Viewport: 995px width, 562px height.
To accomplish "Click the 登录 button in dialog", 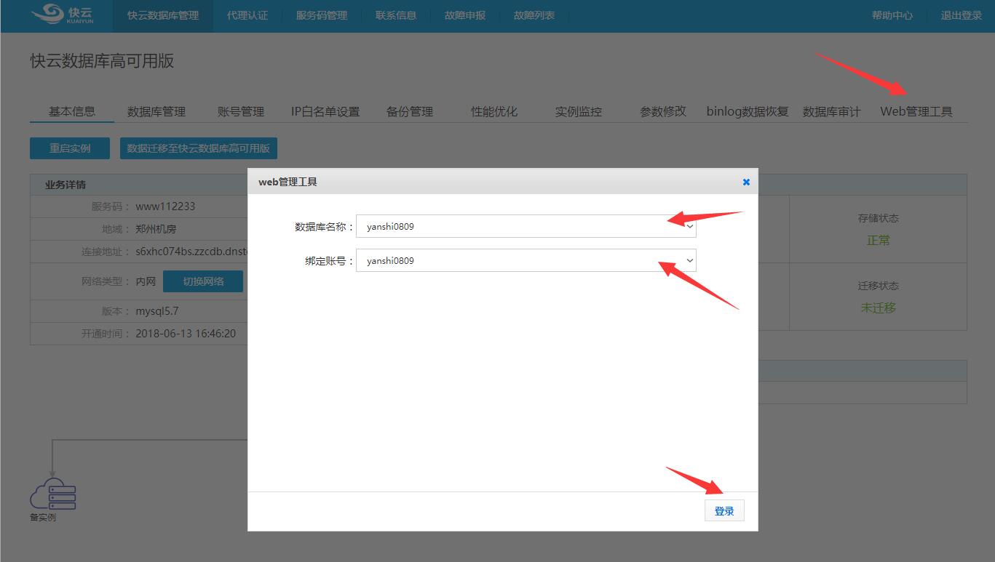I will (724, 510).
